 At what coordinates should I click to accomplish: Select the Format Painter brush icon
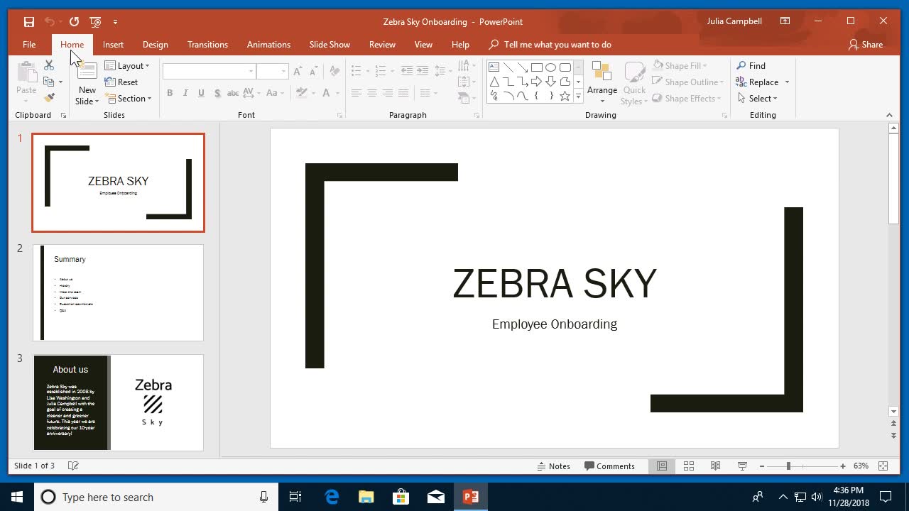click(x=49, y=98)
